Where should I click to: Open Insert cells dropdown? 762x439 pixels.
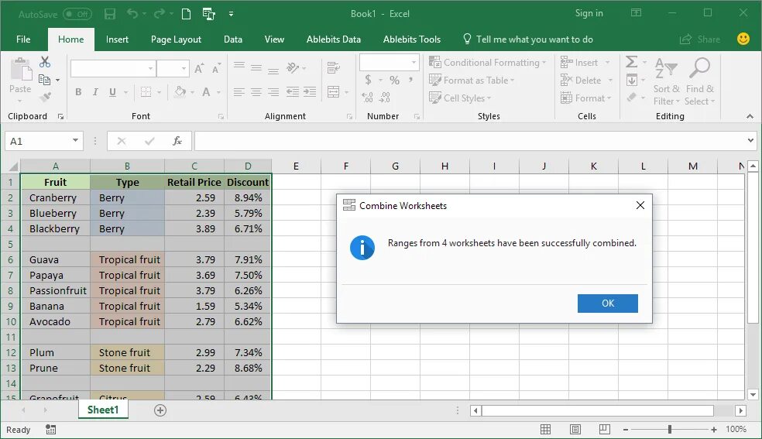[585, 63]
